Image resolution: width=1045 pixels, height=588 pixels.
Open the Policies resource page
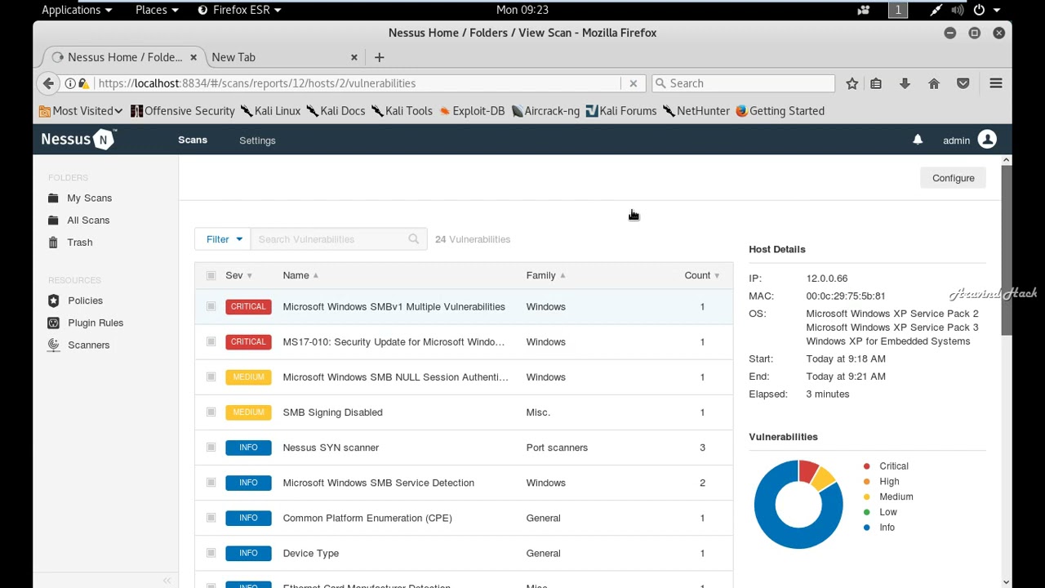coord(85,301)
